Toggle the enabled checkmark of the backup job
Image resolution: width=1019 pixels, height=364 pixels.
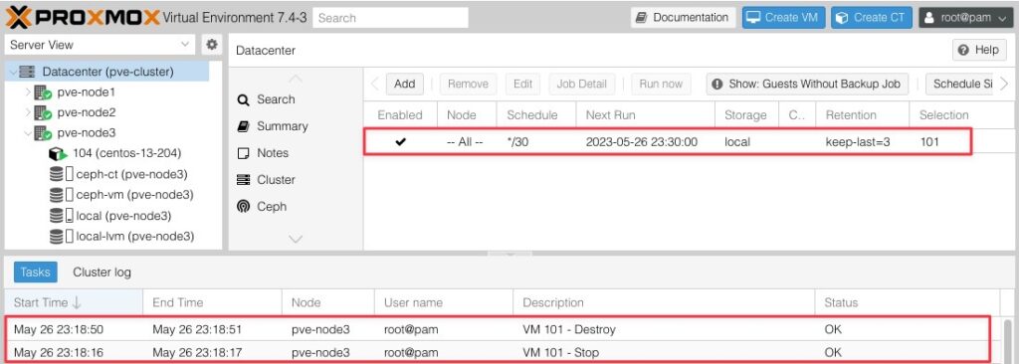(400, 141)
